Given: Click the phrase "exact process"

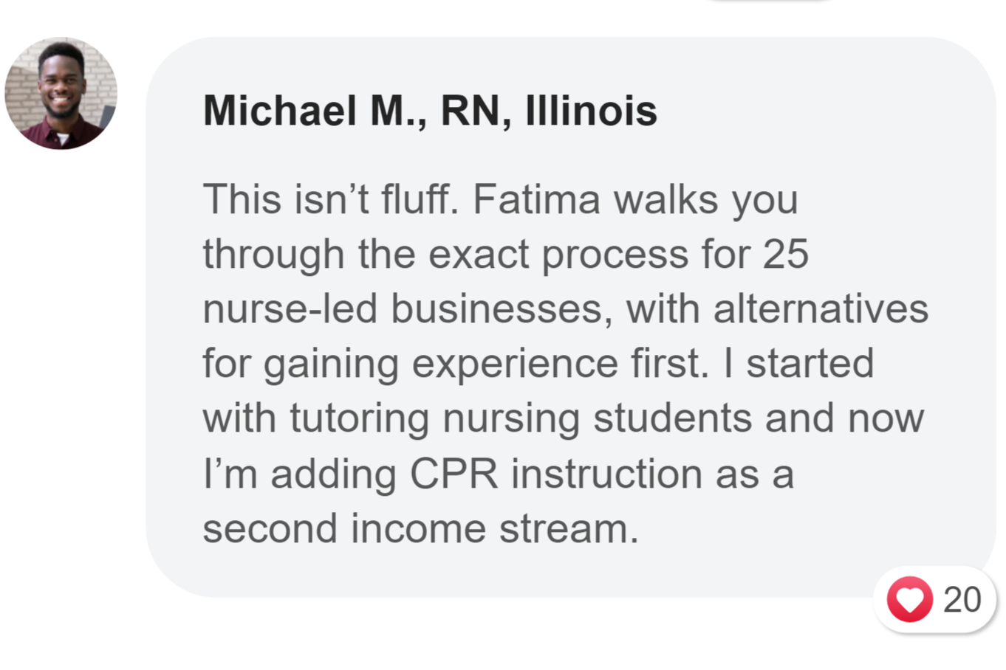Looking at the screenshot, I should tap(558, 254).
